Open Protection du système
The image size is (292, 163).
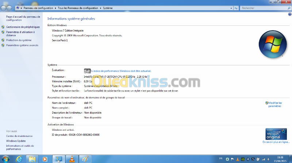point(19,40)
